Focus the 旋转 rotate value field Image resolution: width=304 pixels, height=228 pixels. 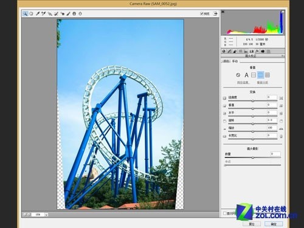click(x=272, y=120)
